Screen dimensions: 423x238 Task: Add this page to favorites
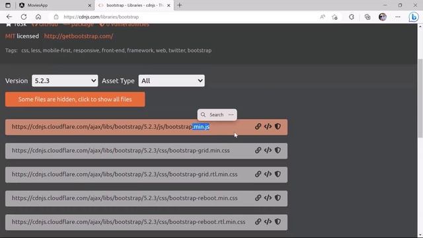point(335,17)
